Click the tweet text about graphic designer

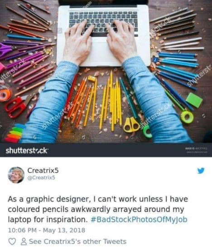(x=98, y=209)
